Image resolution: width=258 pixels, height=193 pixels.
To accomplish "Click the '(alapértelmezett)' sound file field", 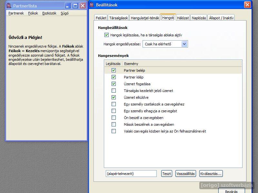I will (131, 174).
